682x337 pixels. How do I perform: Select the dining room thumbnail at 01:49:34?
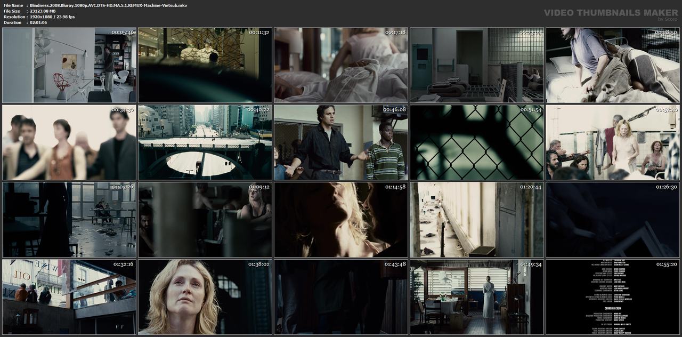pos(477,297)
